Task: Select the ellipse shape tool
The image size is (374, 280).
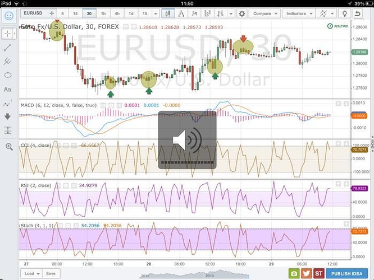Action: (8, 75)
